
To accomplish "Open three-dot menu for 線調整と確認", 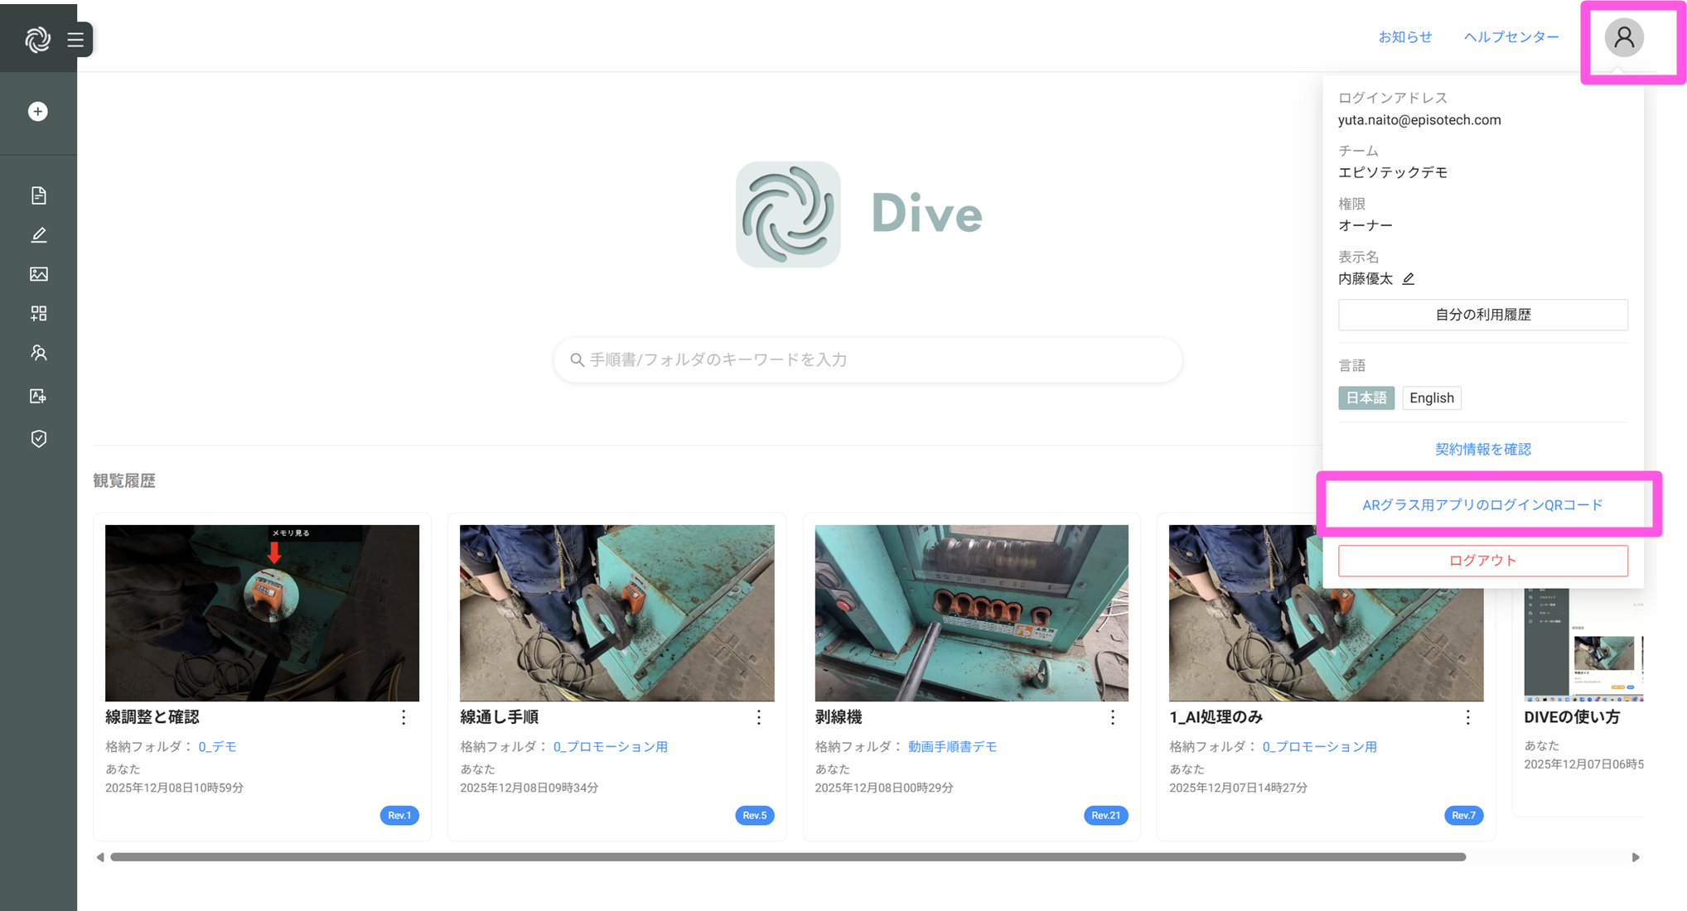I will [x=404, y=717].
